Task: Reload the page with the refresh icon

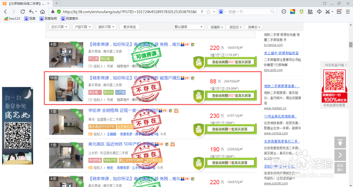Action: [x=23, y=12]
